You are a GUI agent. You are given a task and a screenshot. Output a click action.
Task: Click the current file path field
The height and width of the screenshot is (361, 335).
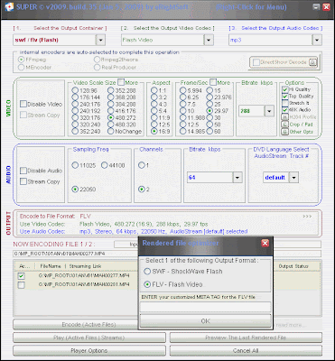pos(75,254)
